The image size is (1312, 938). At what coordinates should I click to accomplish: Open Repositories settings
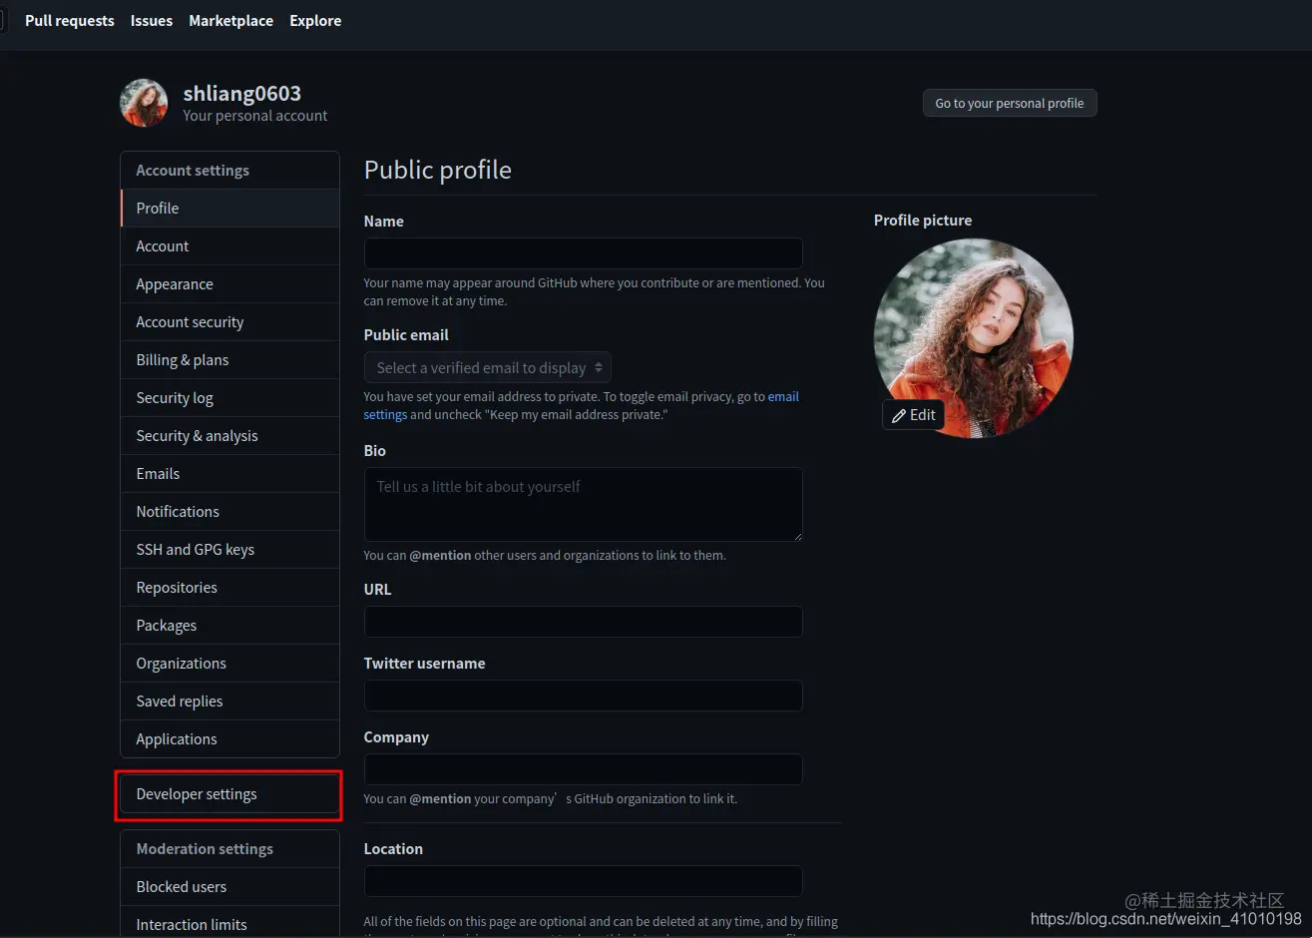pyautogui.click(x=229, y=587)
